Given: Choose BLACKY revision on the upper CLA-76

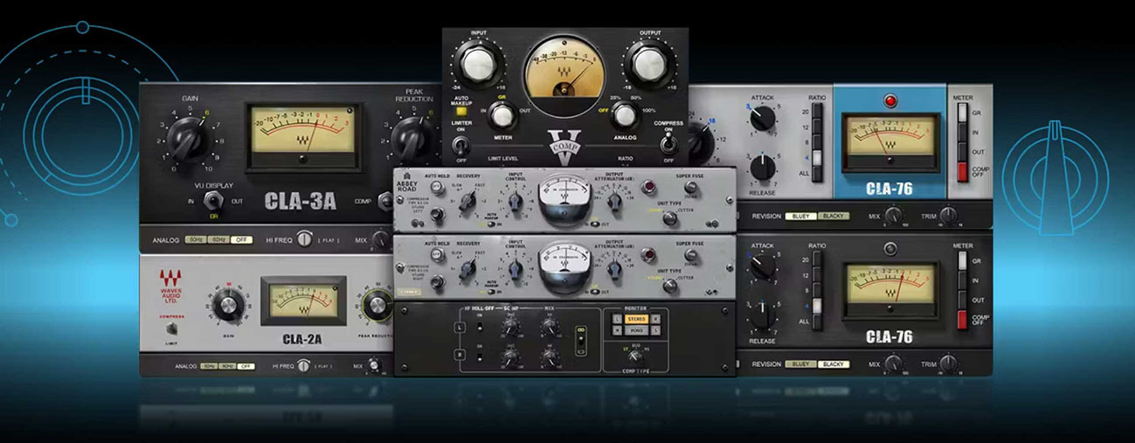Looking at the screenshot, I should (832, 216).
